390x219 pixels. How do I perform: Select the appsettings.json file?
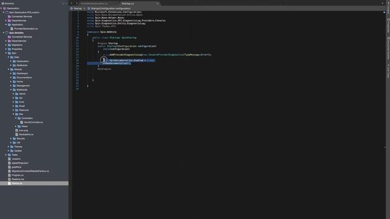(34, 163)
